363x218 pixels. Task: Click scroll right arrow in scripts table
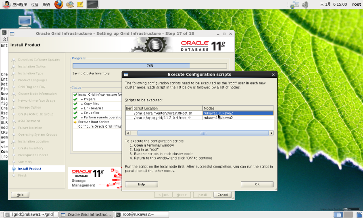[271, 133]
